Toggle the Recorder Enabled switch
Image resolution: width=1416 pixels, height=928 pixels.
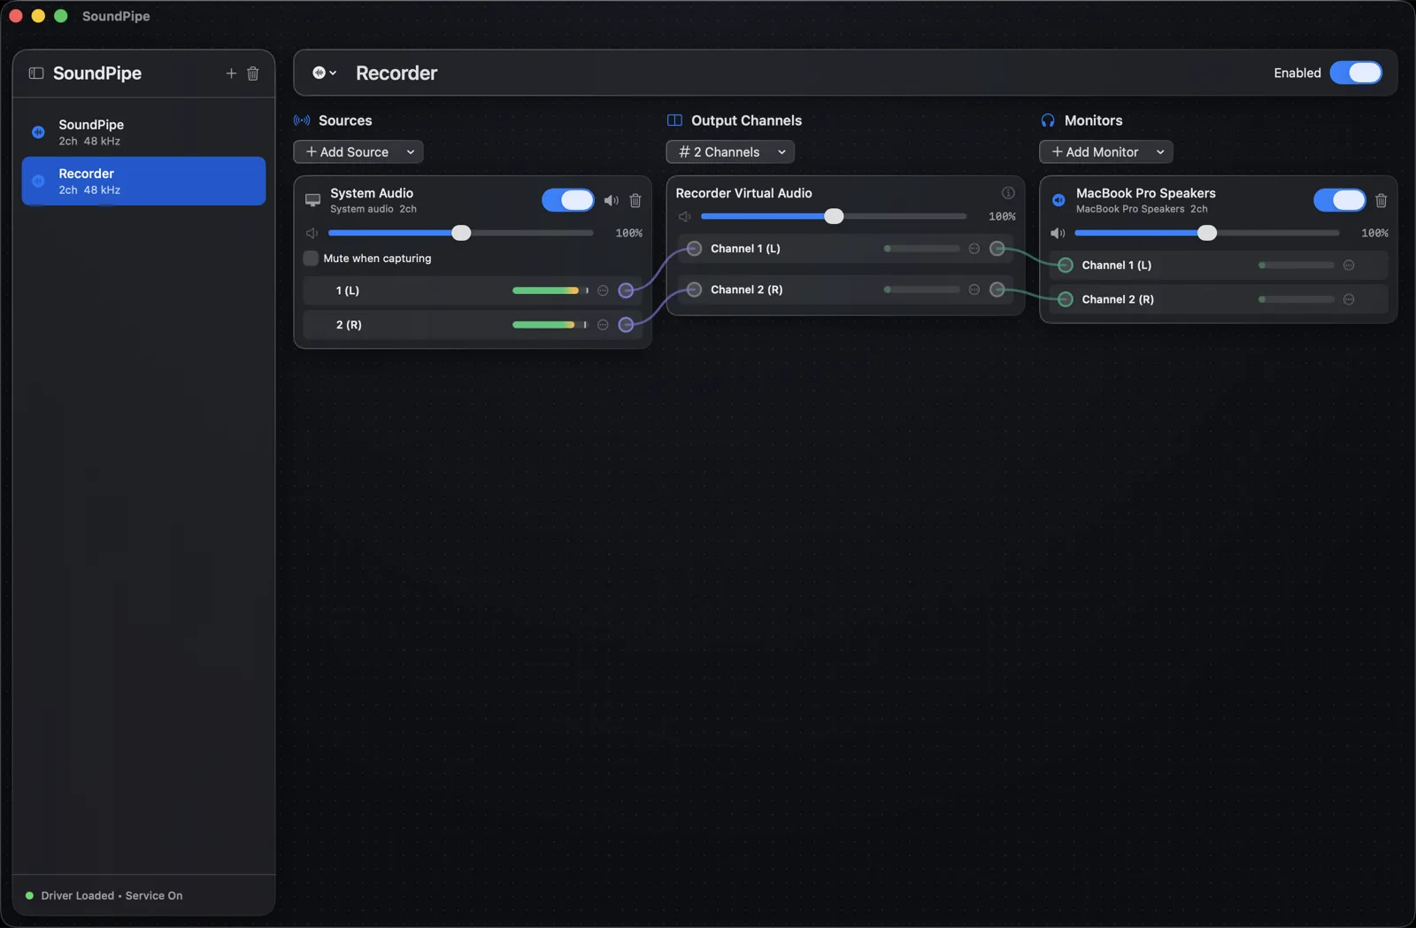(1356, 73)
